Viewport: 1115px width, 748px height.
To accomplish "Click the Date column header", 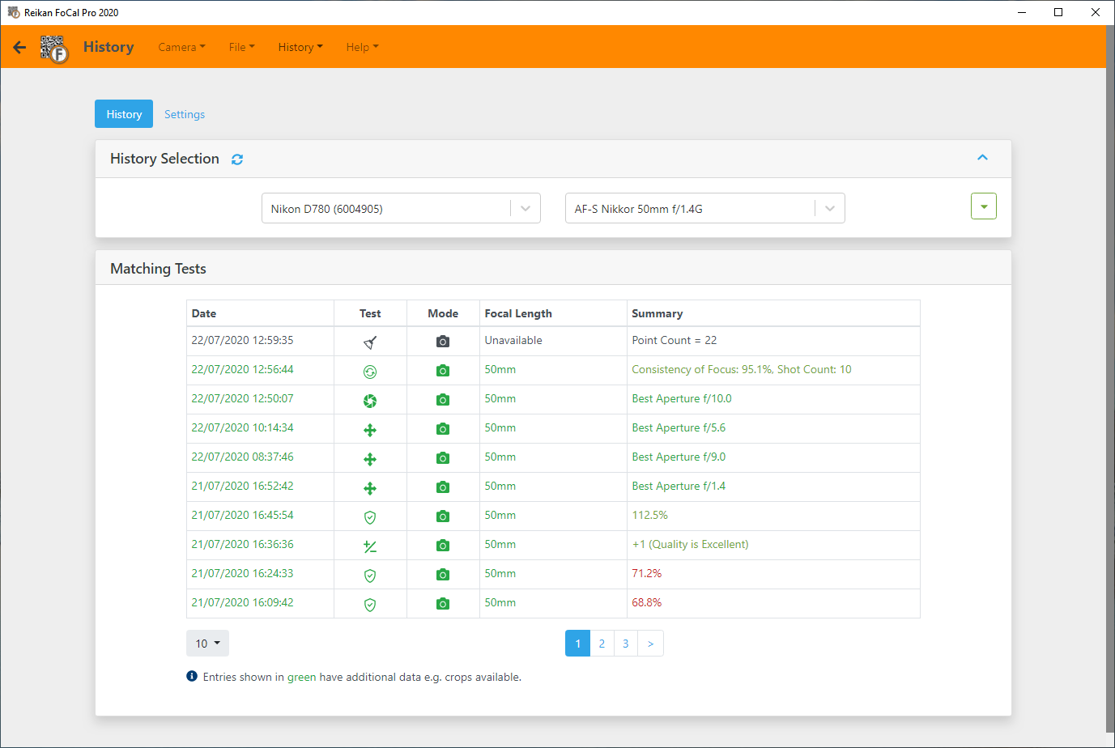I will click(x=260, y=313).
